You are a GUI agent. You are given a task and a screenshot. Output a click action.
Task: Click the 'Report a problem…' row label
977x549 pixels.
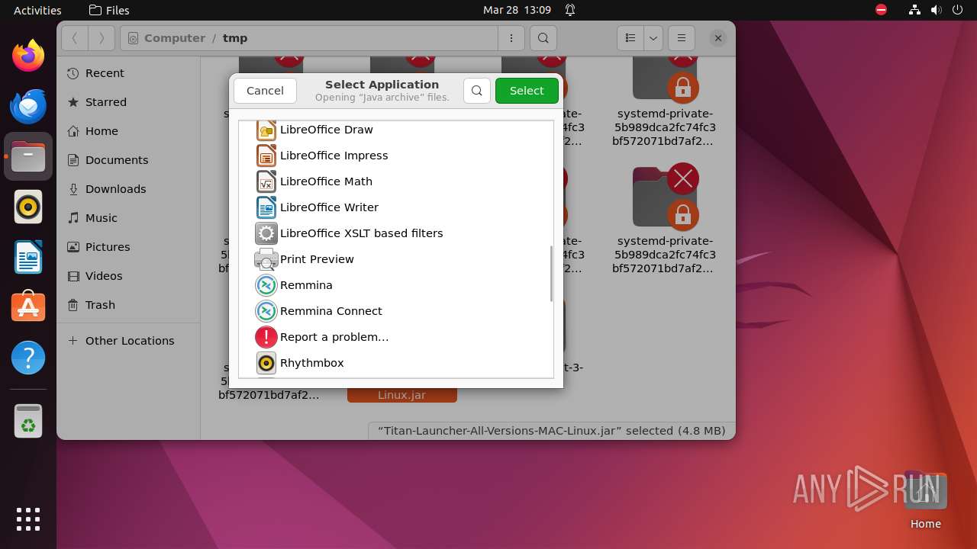pyautogui.click(x=334, y=337)
